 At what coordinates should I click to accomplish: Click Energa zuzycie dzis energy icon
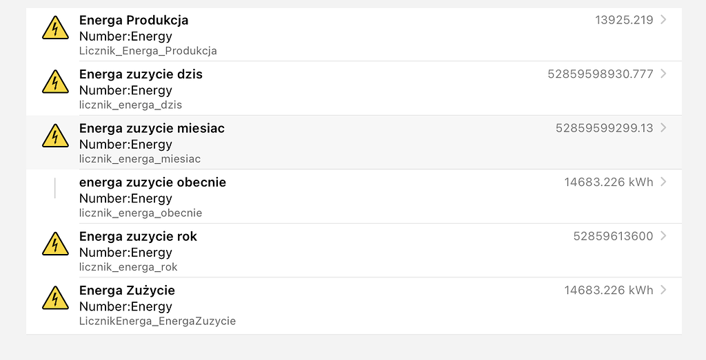(x=55, y=83)
